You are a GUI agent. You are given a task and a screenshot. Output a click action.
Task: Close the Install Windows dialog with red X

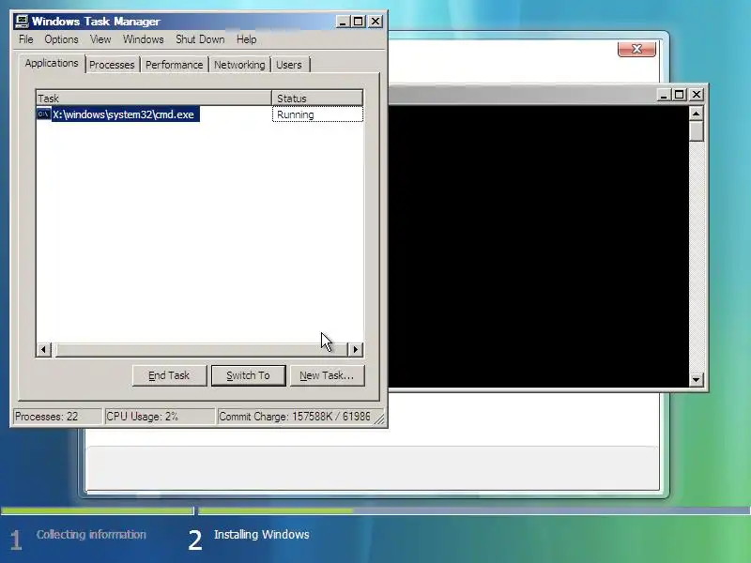[x=636, y=49]
